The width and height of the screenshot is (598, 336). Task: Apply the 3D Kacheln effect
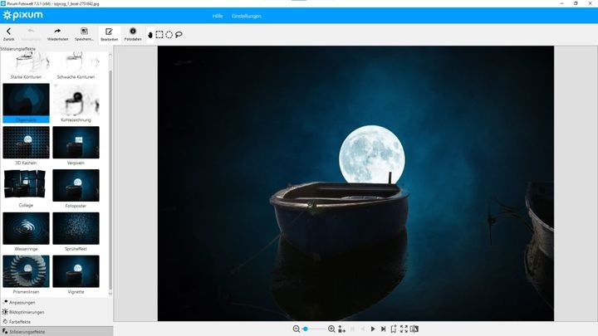[x=26, y=146]
